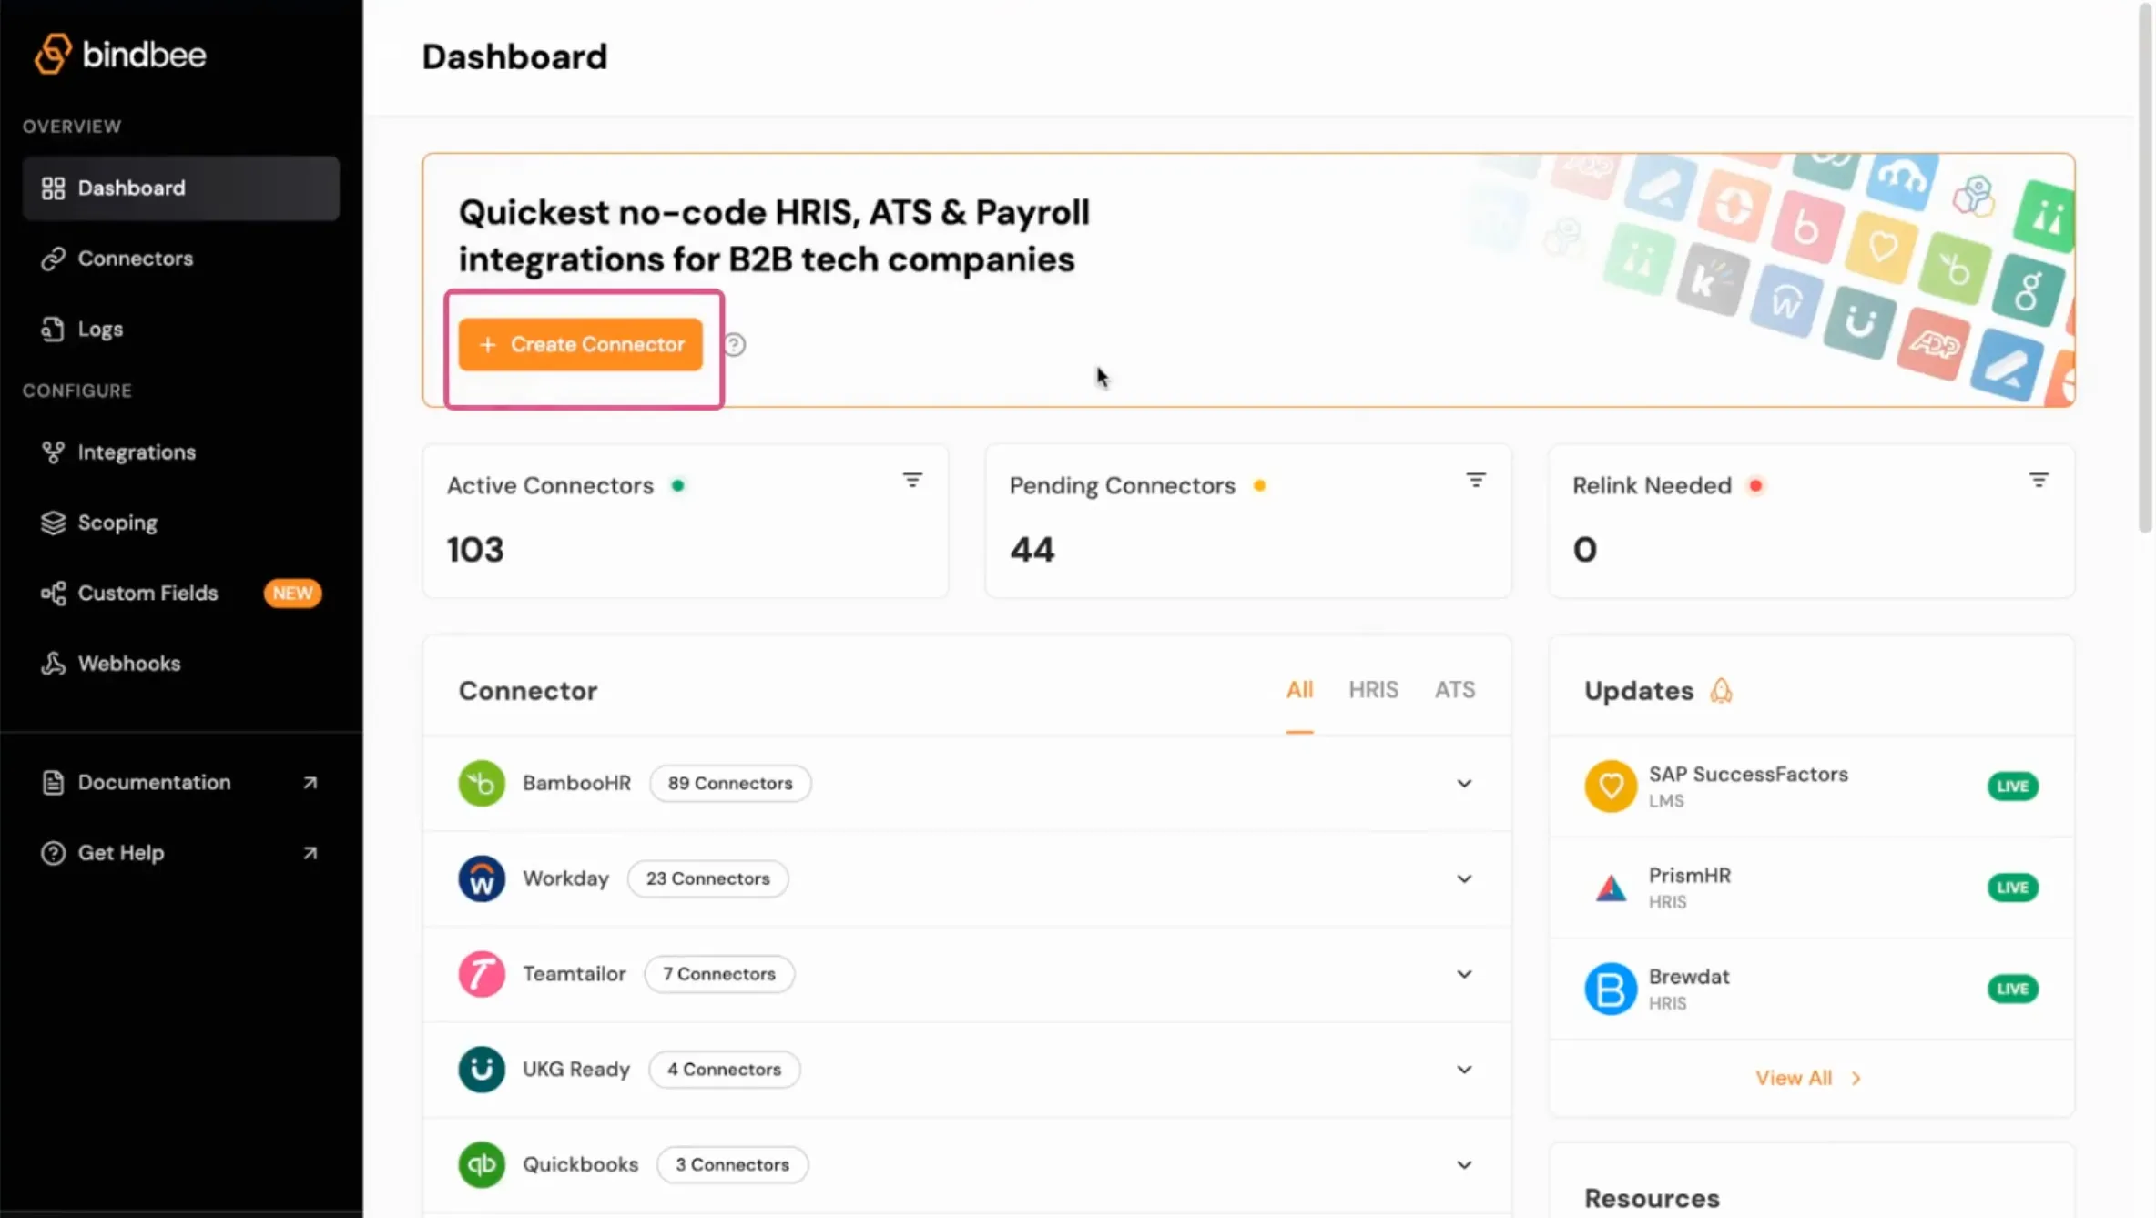This screenshot has width=2156, height=1218.
Task: Open filter icon on Active Connectors card
Action: click(912, 480)
